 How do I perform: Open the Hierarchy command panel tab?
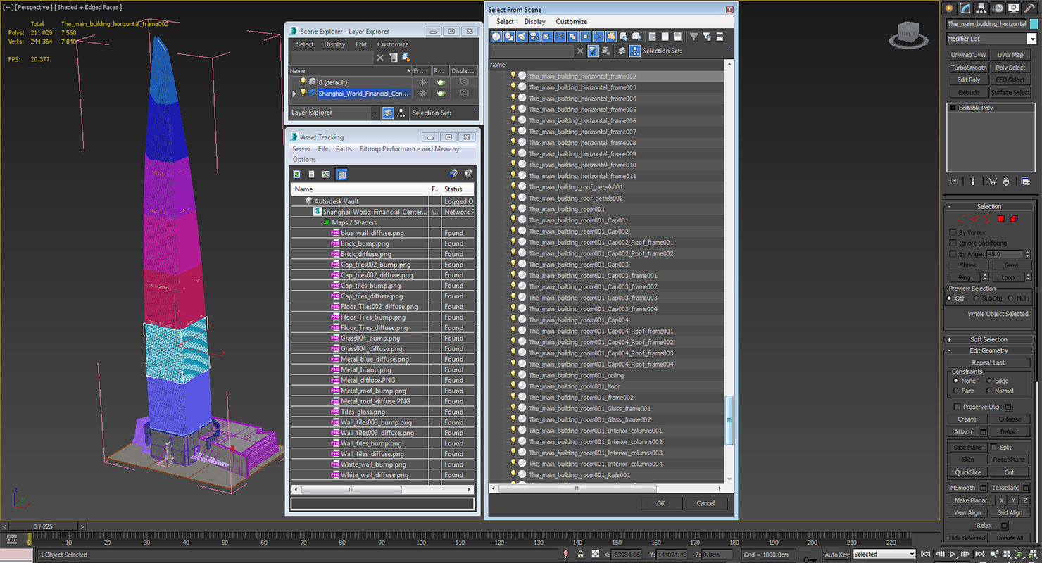pos(981,8)
